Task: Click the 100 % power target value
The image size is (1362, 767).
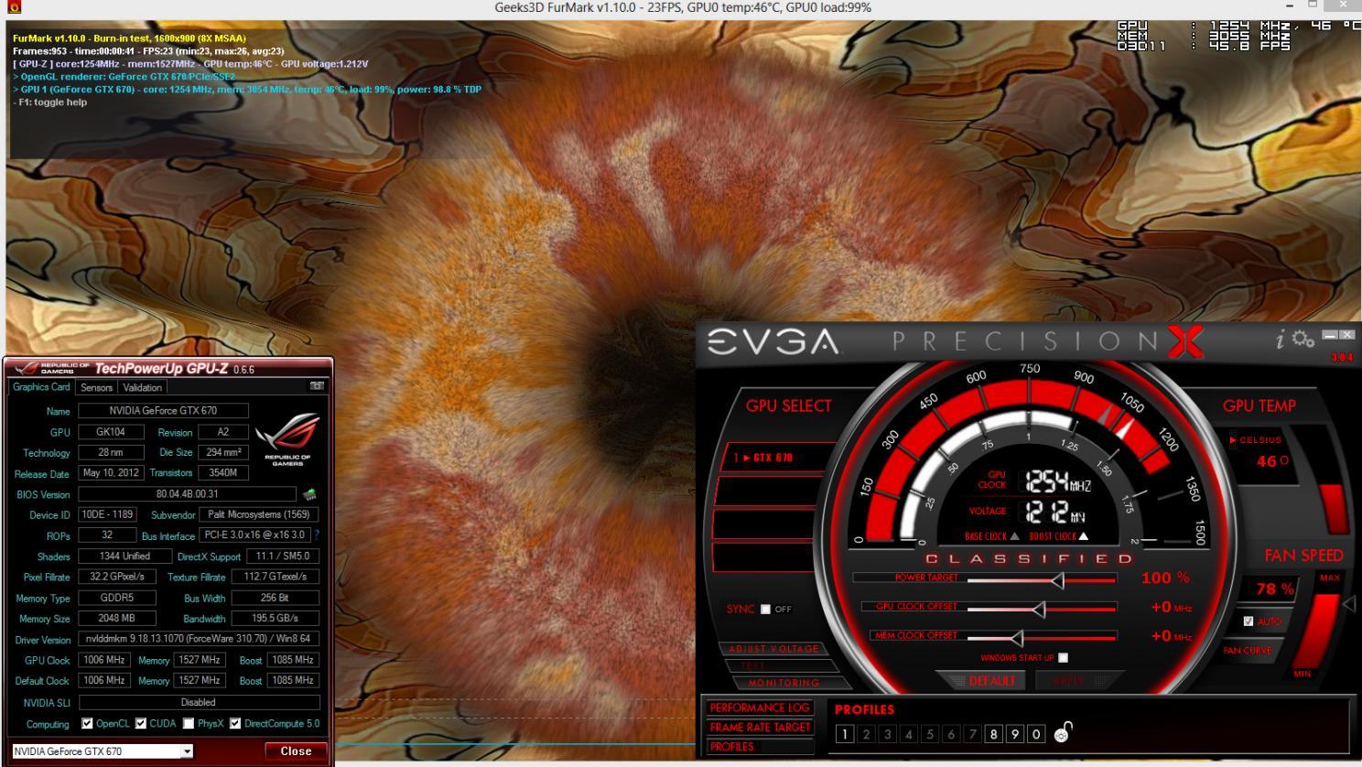Action: click(x=1164, y=578)
